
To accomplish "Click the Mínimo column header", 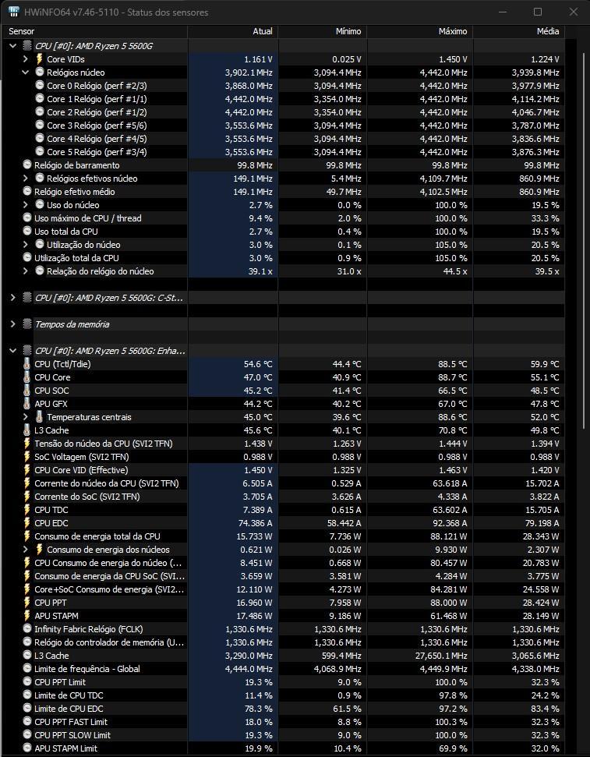I will pos(323,31).
